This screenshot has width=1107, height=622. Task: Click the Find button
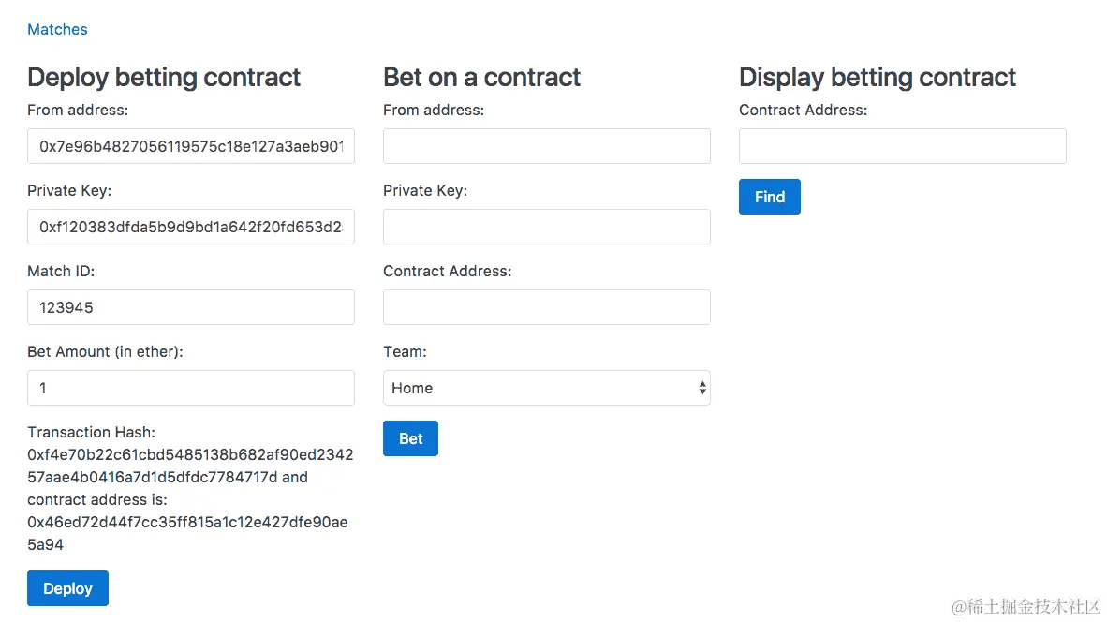click(770, 197)
